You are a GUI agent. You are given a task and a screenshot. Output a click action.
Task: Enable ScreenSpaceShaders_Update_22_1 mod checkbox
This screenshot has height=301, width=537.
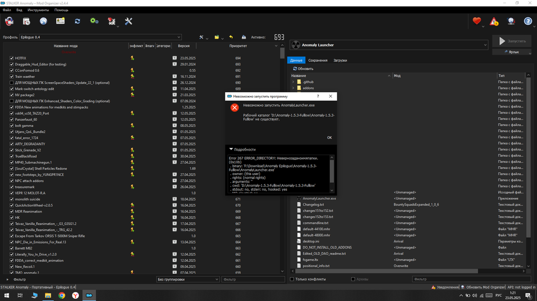click(12, 82)
